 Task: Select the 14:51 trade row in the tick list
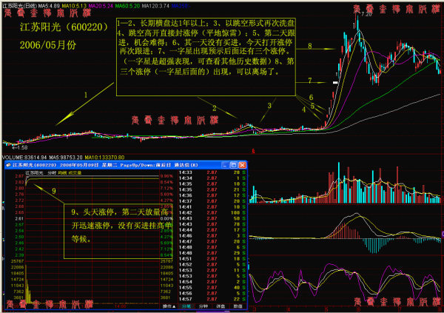tap(213, 259)
